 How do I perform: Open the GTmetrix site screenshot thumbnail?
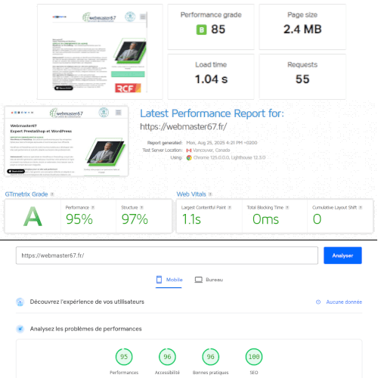pos(67,141)
